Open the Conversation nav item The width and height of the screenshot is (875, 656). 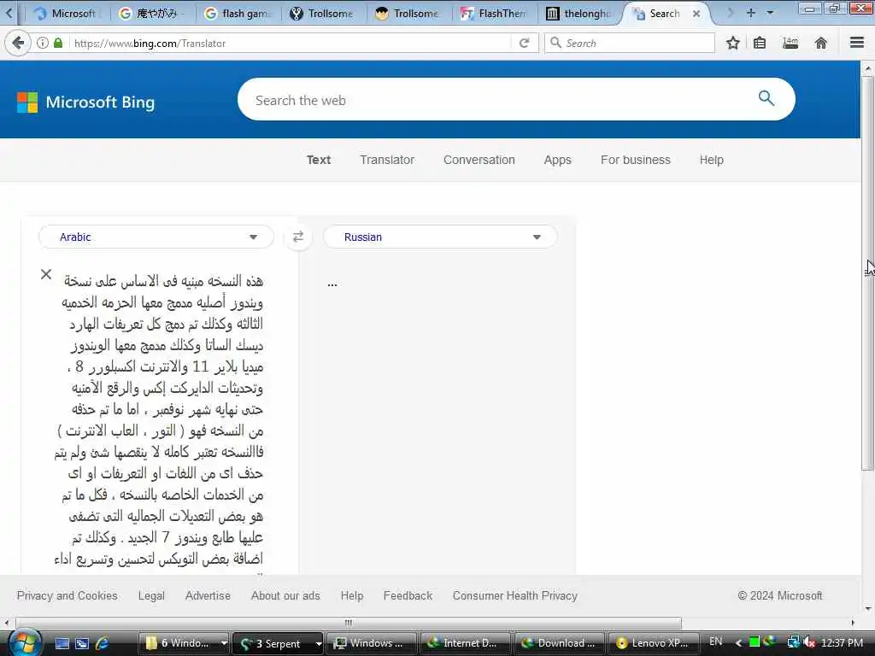pyautogui.click(x=479, y=160)
